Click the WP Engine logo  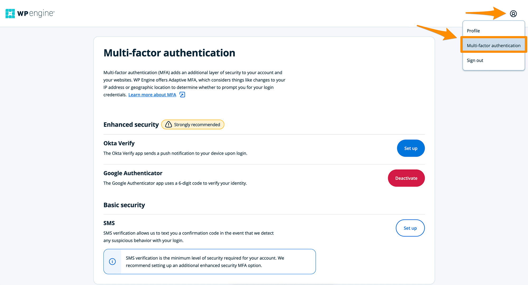[30, 13]
